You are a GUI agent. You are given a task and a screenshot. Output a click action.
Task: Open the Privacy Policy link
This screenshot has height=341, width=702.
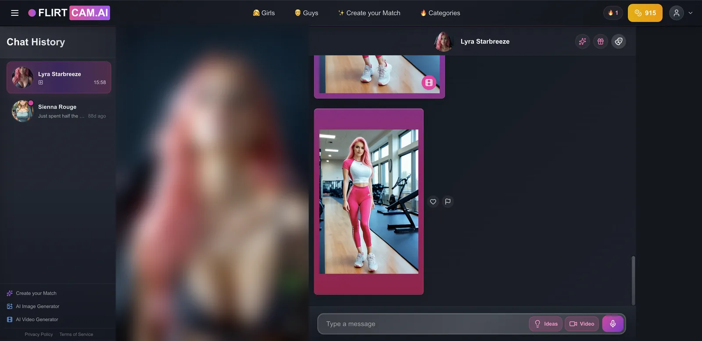(x=39, y=334)
